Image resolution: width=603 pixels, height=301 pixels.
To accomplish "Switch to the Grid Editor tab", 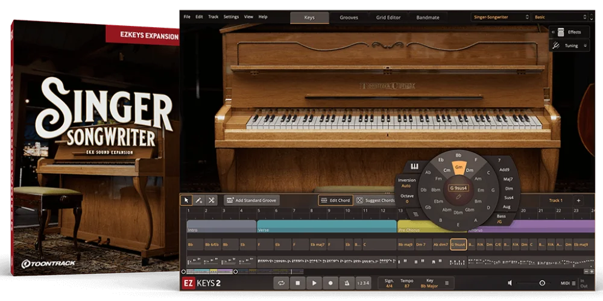I will [388, 17].
